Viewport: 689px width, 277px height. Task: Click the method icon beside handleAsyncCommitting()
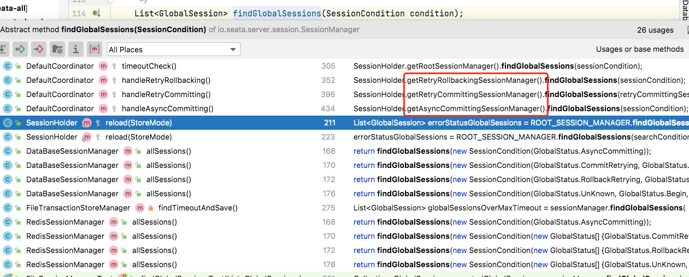coord(103,109)
